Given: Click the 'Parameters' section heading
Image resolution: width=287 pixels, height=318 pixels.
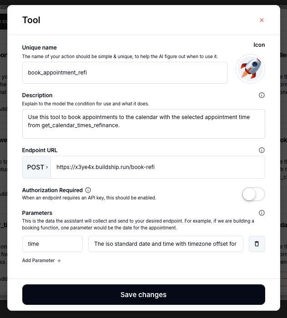Looking at the screenshot, I should (37, 213).
